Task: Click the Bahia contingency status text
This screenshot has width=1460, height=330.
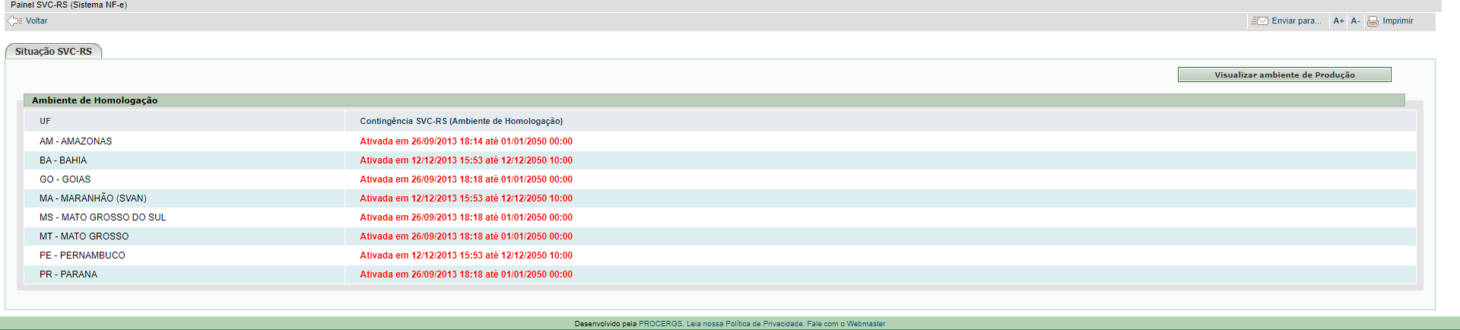Action: click(x=466, y=160)
